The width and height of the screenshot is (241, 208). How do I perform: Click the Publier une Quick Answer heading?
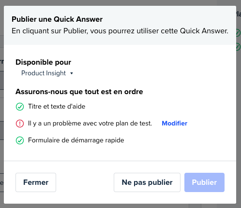(x=57, y=19)
